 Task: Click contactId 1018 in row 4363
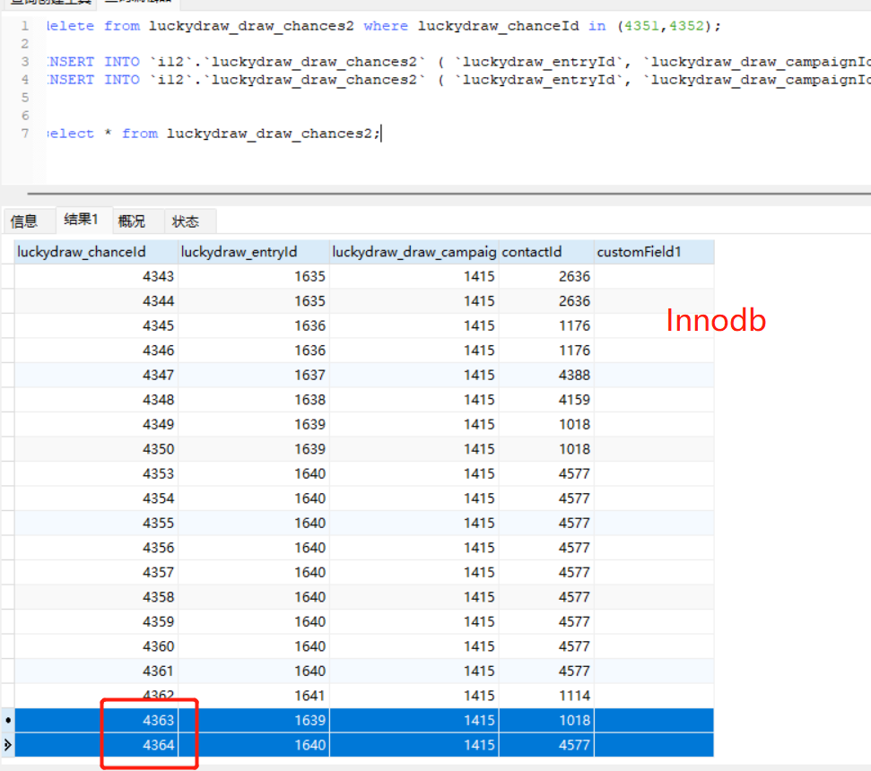coord(546,721)
